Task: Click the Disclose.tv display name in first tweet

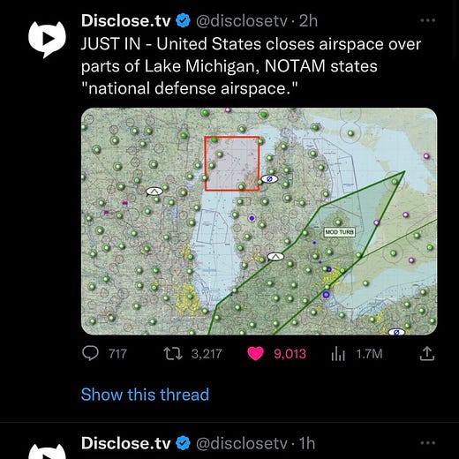Action: 126,21
